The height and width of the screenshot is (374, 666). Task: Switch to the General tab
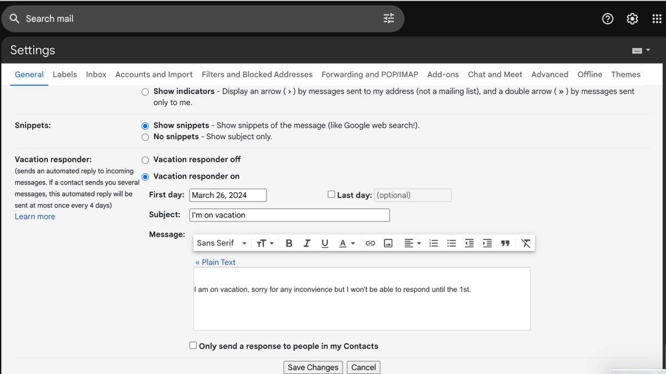(x=29, y=74)
